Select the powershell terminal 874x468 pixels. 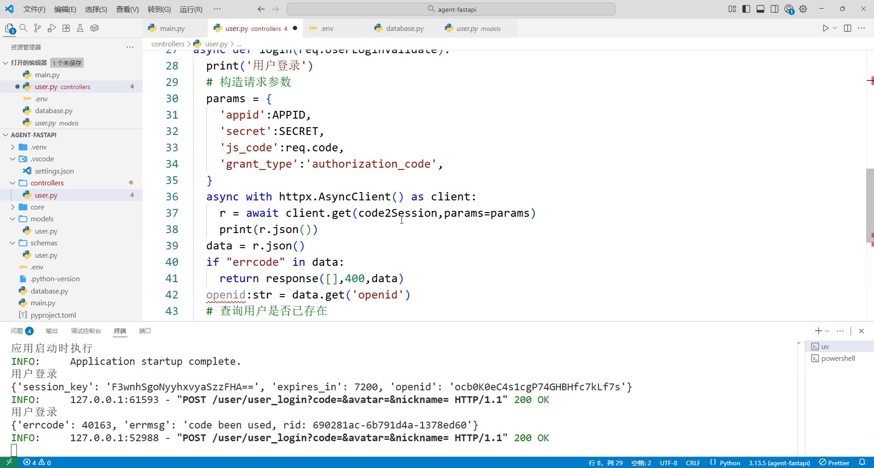pyautogui.click(x=838, y=358)
